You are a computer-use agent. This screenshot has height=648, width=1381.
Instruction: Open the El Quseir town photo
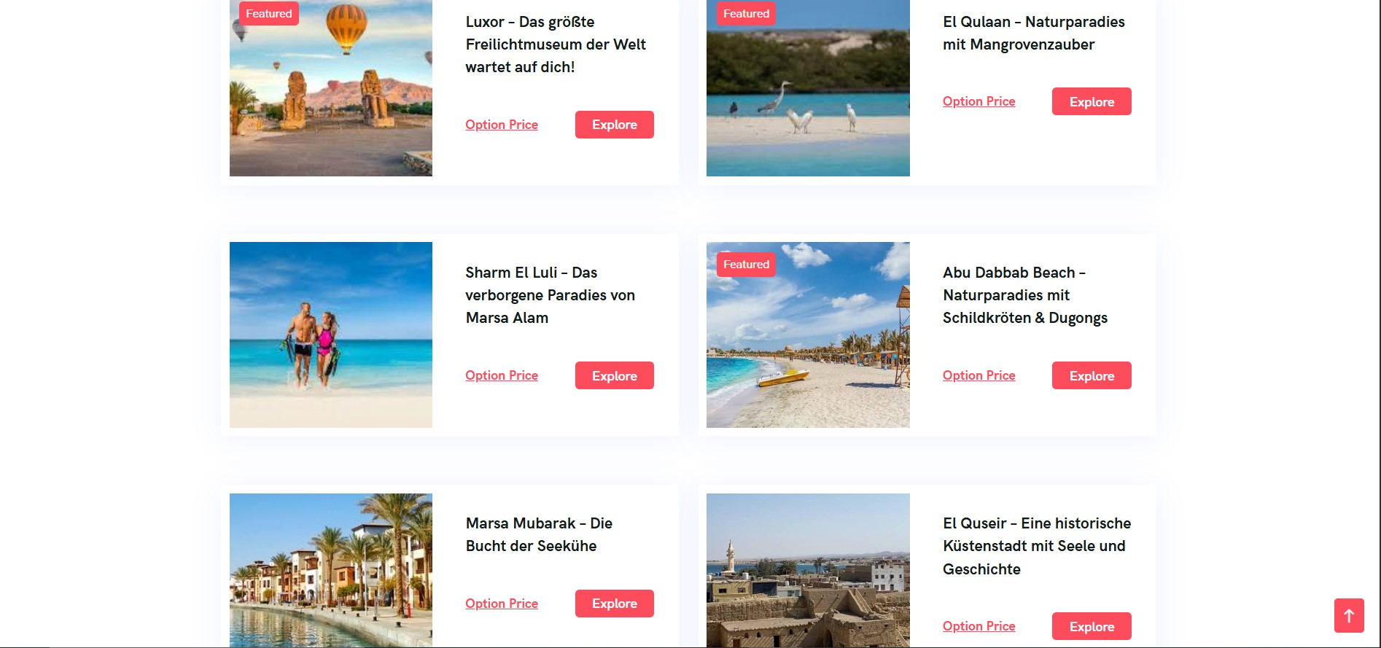point(808,571)
